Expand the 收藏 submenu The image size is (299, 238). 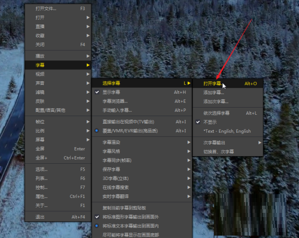[58, 35]
